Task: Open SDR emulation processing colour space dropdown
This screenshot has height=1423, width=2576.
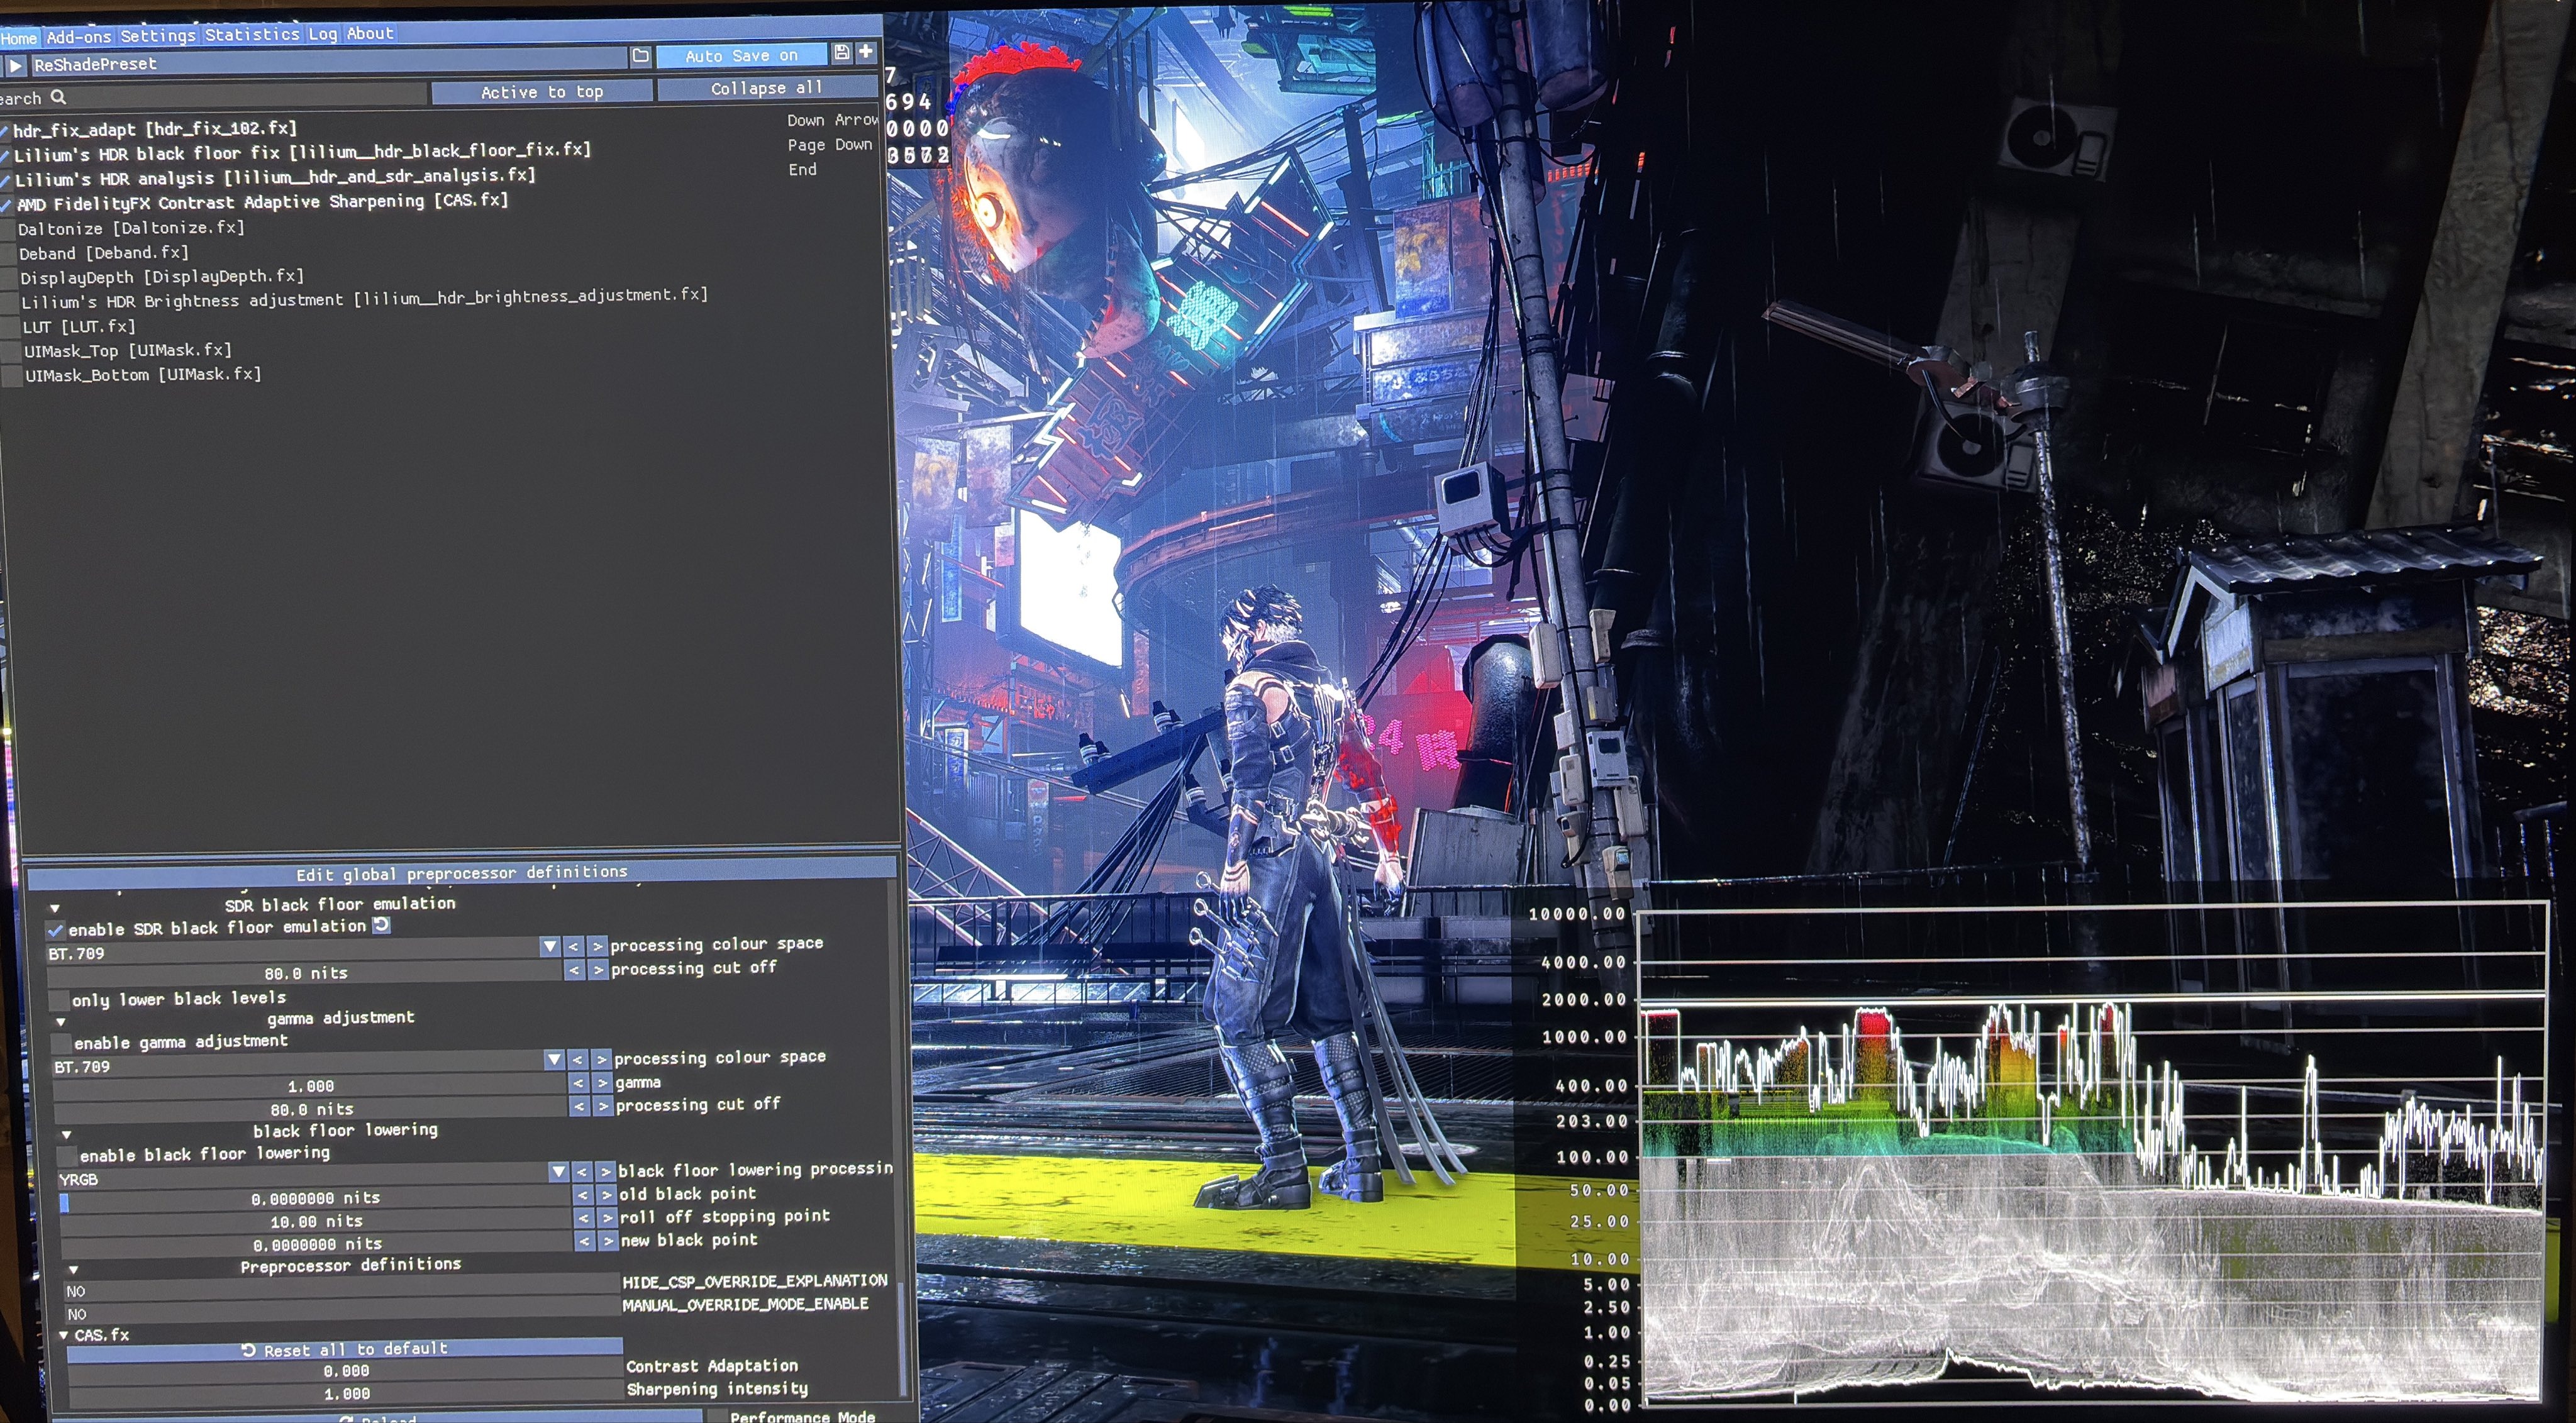Action: [x=549, y=946]
